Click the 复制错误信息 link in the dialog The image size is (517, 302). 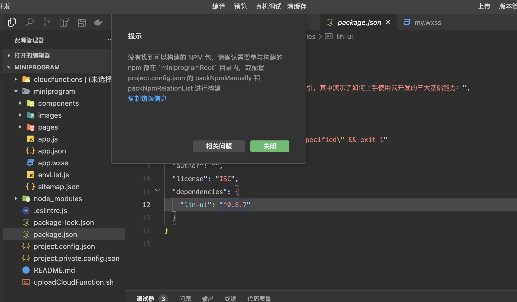(x=147, y=98)
